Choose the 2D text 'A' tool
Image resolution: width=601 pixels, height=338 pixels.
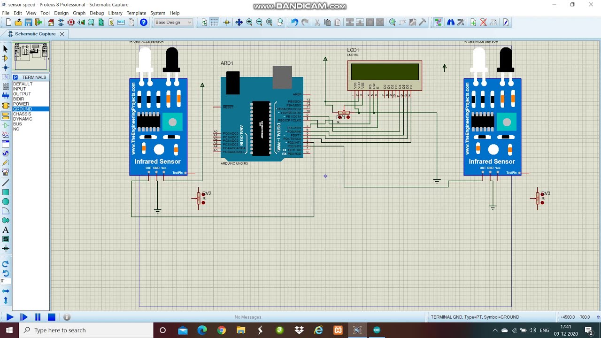point(6,230)
